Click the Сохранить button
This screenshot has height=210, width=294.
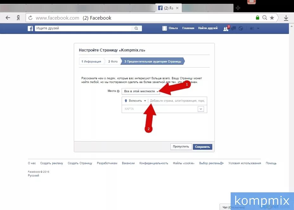click(x=202, y=147)
